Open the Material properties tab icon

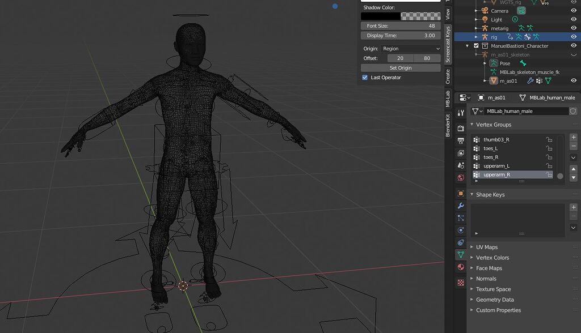[x=461, y=267]
